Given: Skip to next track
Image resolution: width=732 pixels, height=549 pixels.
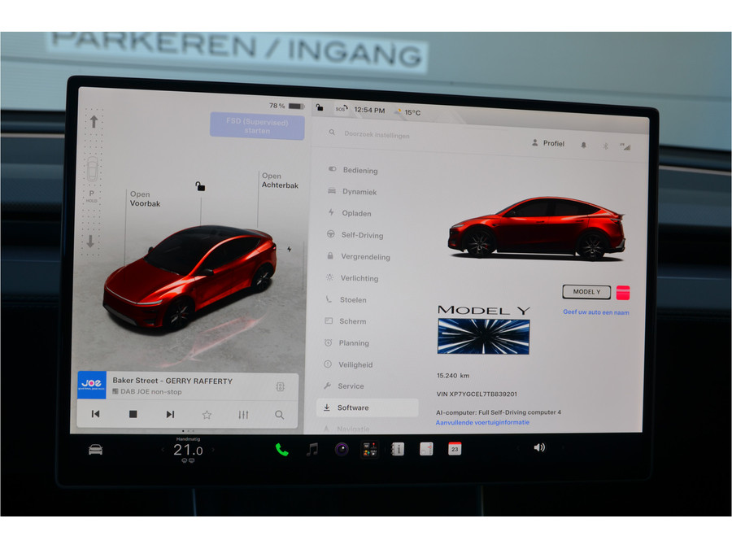Looking at the screenshot, I should point(171,414).
